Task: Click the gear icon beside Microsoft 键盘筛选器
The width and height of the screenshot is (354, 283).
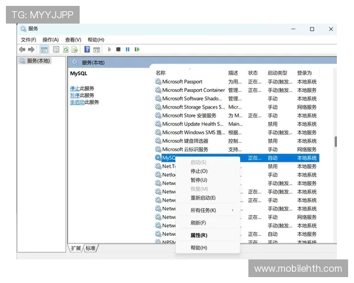Action: tap(158, 141)
